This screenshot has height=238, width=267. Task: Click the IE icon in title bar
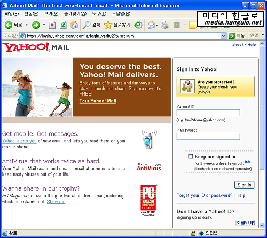5,5
